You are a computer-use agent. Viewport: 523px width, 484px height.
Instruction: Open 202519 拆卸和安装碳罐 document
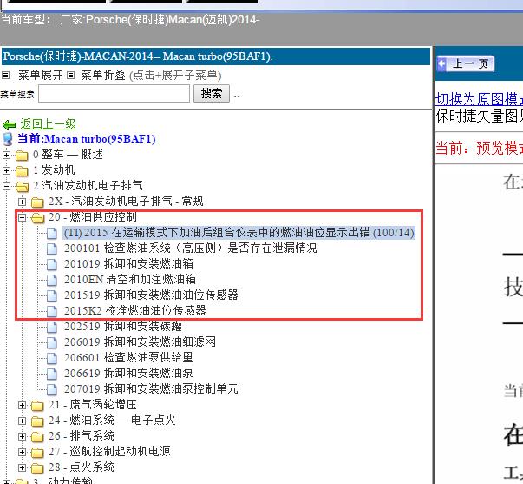[123, 327]
